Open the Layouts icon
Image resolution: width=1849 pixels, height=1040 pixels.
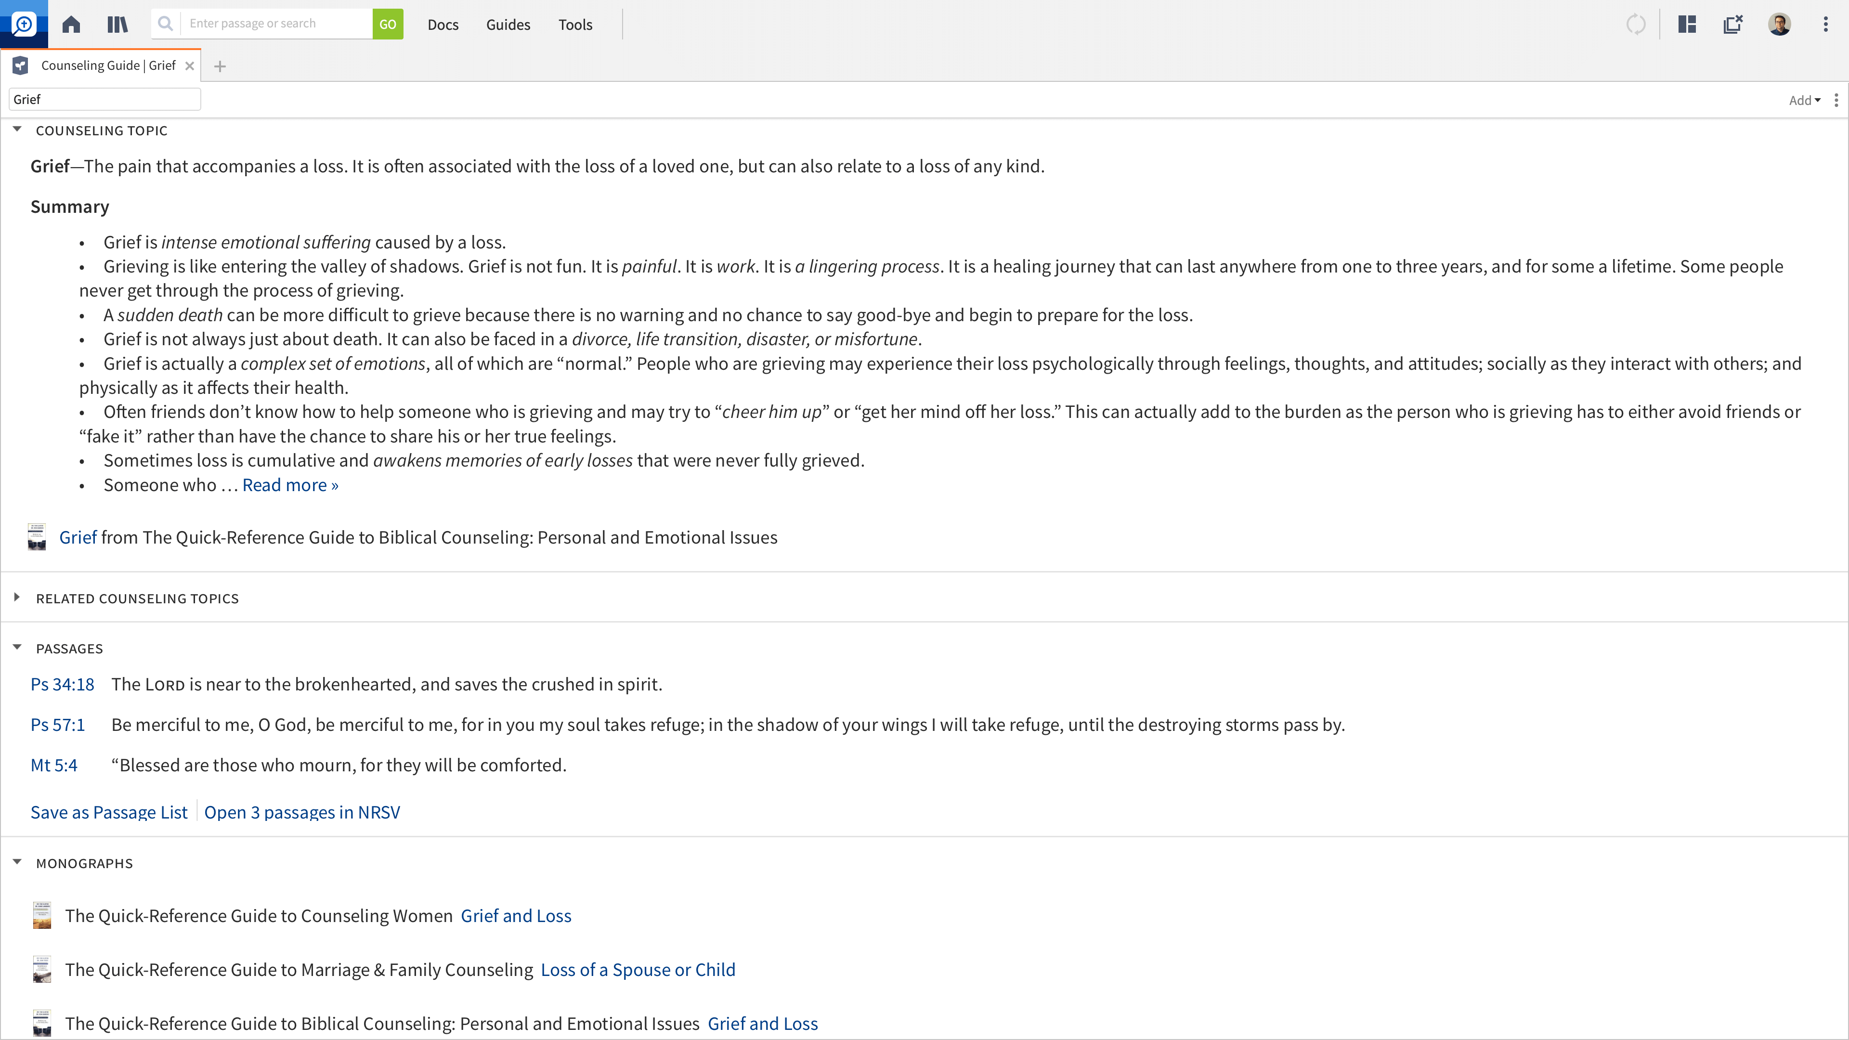point(1687,25)
